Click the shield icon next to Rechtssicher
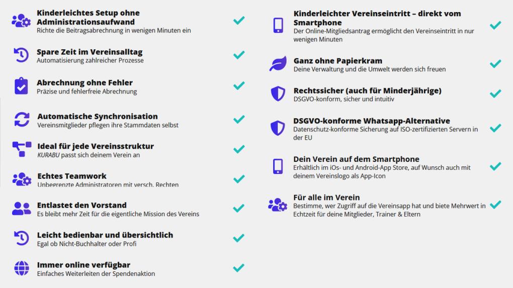The image size is (513, 288). (x=278, y=94)
